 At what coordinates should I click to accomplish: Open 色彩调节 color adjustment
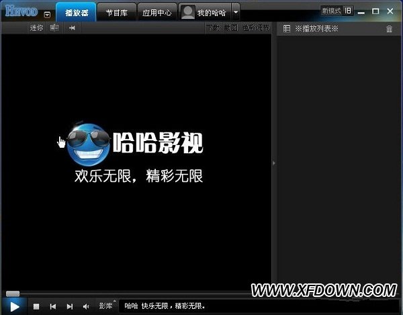point(255,28)
